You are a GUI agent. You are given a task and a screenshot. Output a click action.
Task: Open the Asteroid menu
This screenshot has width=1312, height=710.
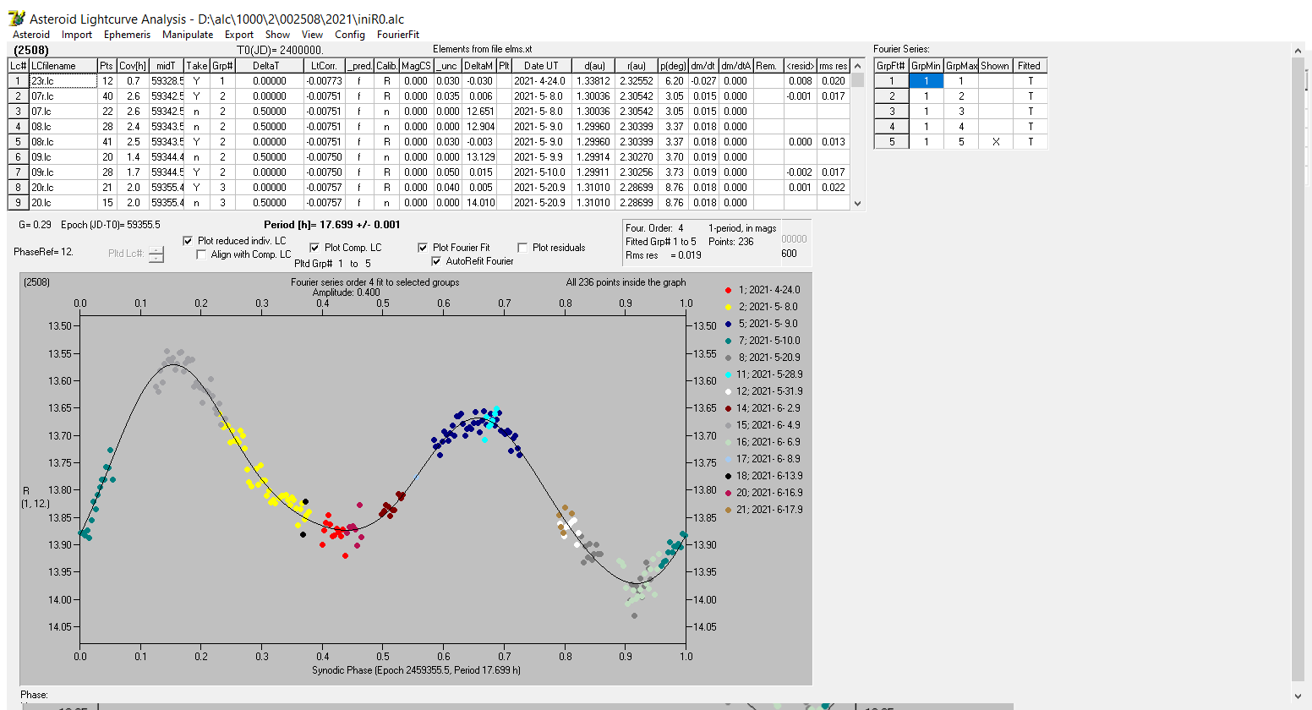tap(31, 35)
